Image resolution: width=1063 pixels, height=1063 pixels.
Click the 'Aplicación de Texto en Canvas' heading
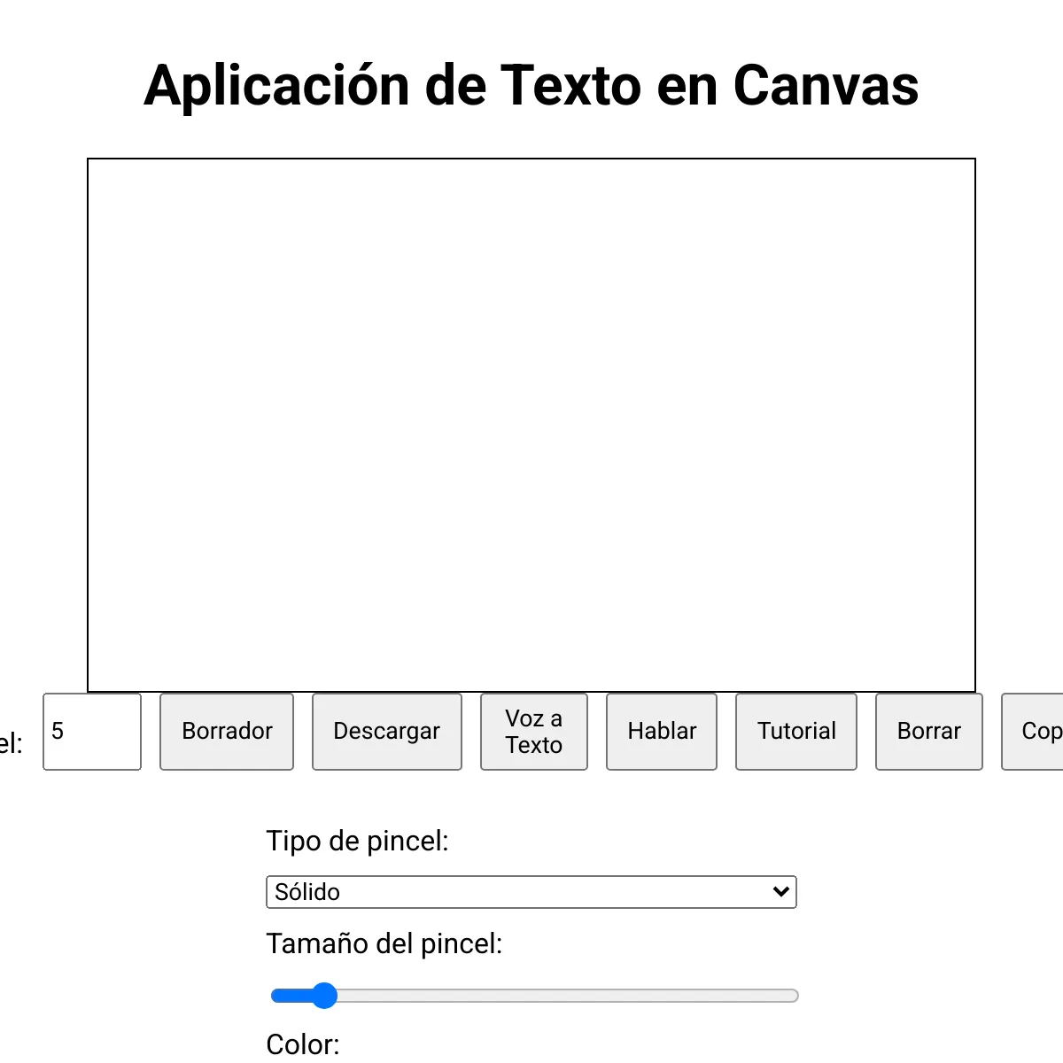coord(531,86)
